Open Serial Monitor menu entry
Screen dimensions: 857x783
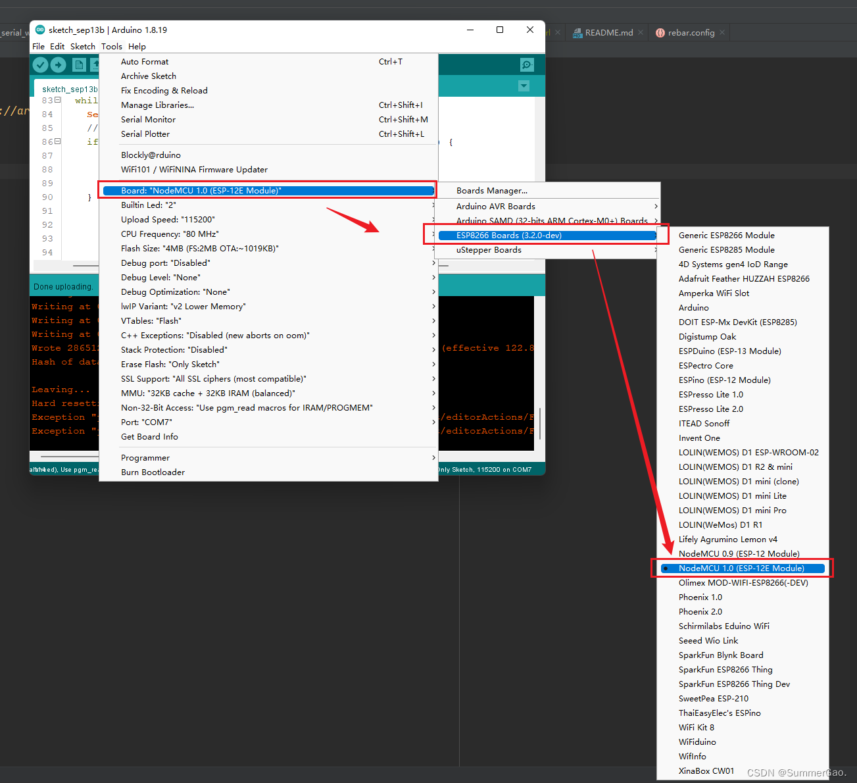tap(268, 120)
